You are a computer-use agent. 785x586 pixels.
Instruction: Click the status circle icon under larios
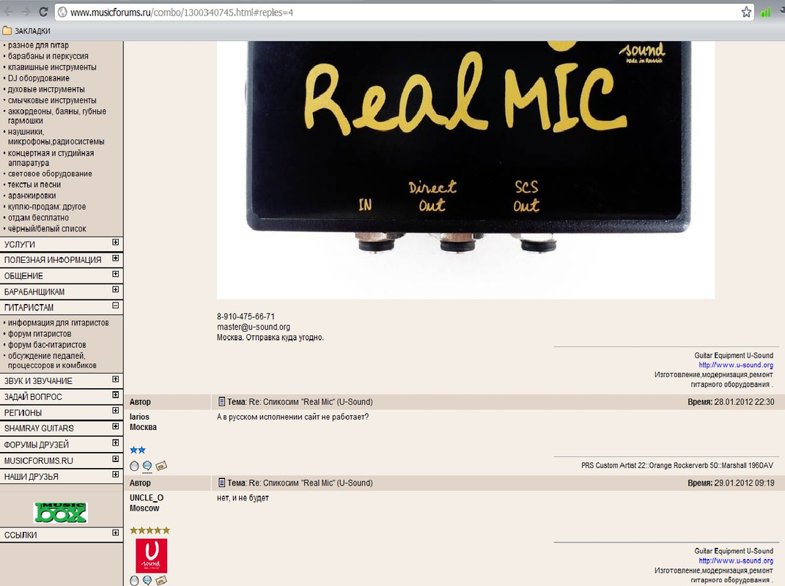coord(134,466)
